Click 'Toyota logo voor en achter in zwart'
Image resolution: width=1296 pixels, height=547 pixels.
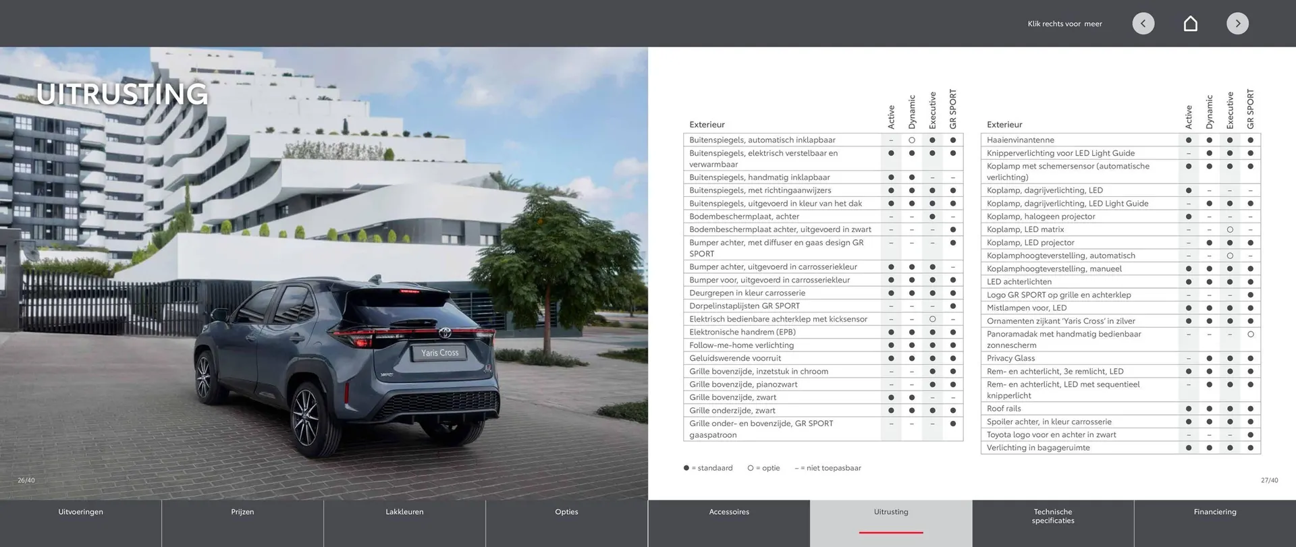[1051, 434]
